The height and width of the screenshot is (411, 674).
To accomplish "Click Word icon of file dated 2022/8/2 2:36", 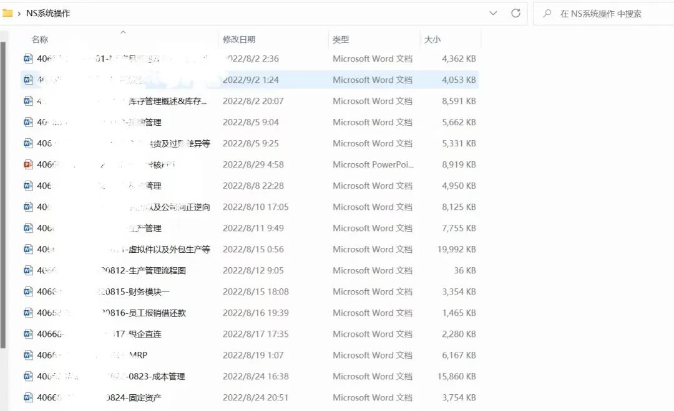I will point(28,59).
